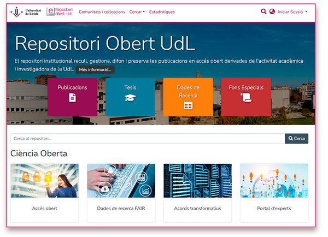Screen dimensions: 328x237
Task: Open the Fons Especials tile
Action: point(246,97)
